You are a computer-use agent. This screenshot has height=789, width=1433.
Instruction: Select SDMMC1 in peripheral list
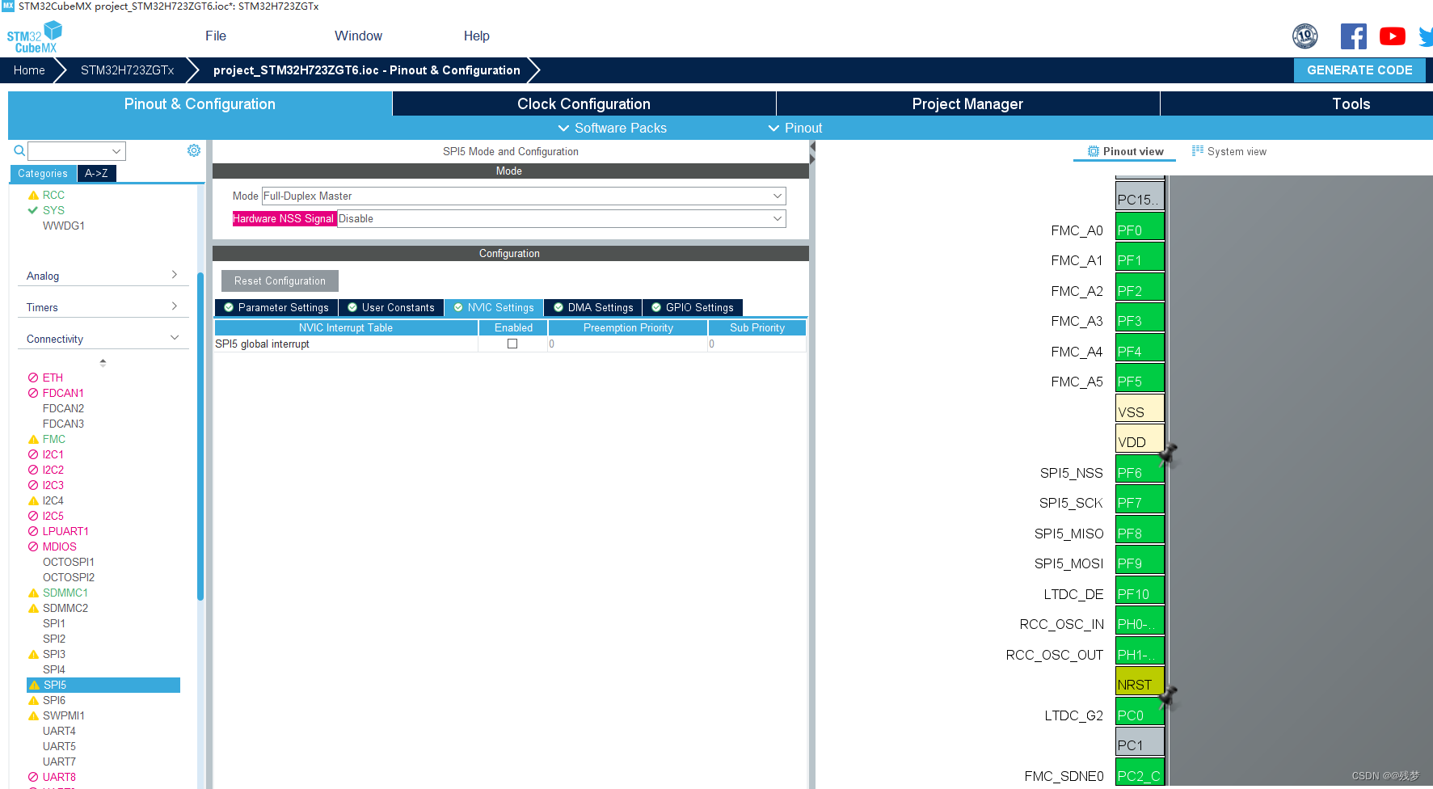pyautogui.click(x=65, y=593)
